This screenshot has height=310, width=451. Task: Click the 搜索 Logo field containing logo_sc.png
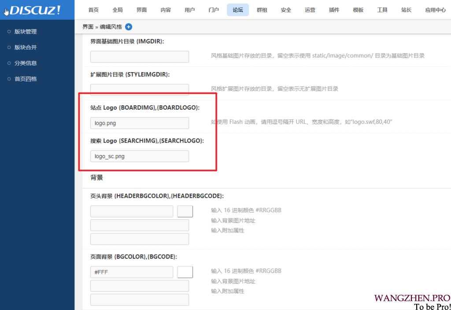[140, 156]
